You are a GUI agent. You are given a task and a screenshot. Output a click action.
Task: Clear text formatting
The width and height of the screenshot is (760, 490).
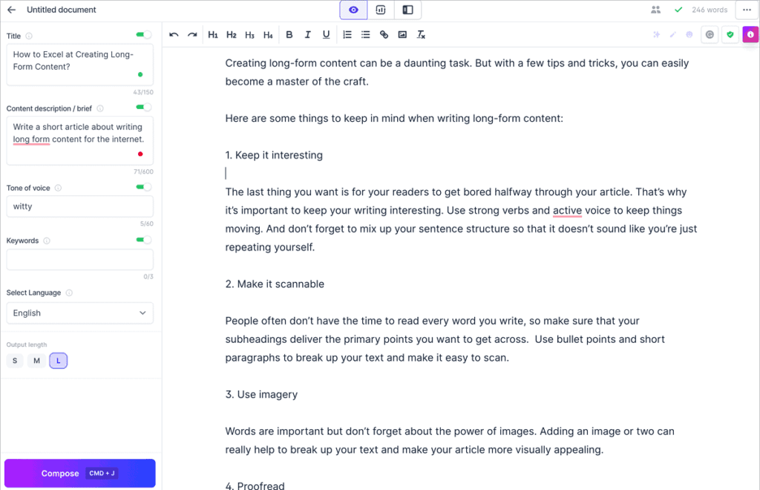(421, 34)
